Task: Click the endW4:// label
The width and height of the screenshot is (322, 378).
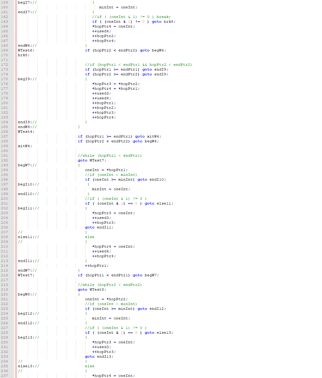Action: (27, 127)
